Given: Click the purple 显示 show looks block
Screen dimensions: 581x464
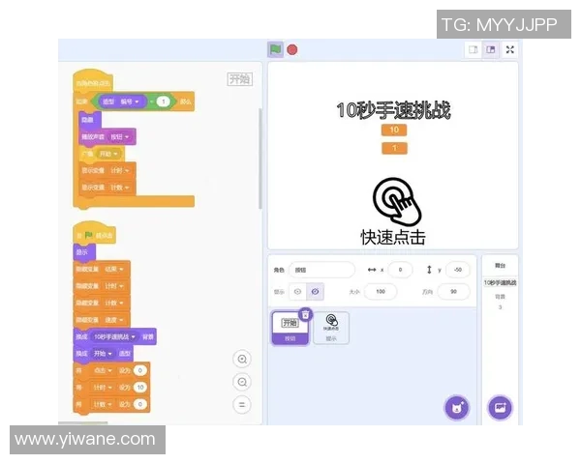Looking at the screenshot, I should (84, 252).
